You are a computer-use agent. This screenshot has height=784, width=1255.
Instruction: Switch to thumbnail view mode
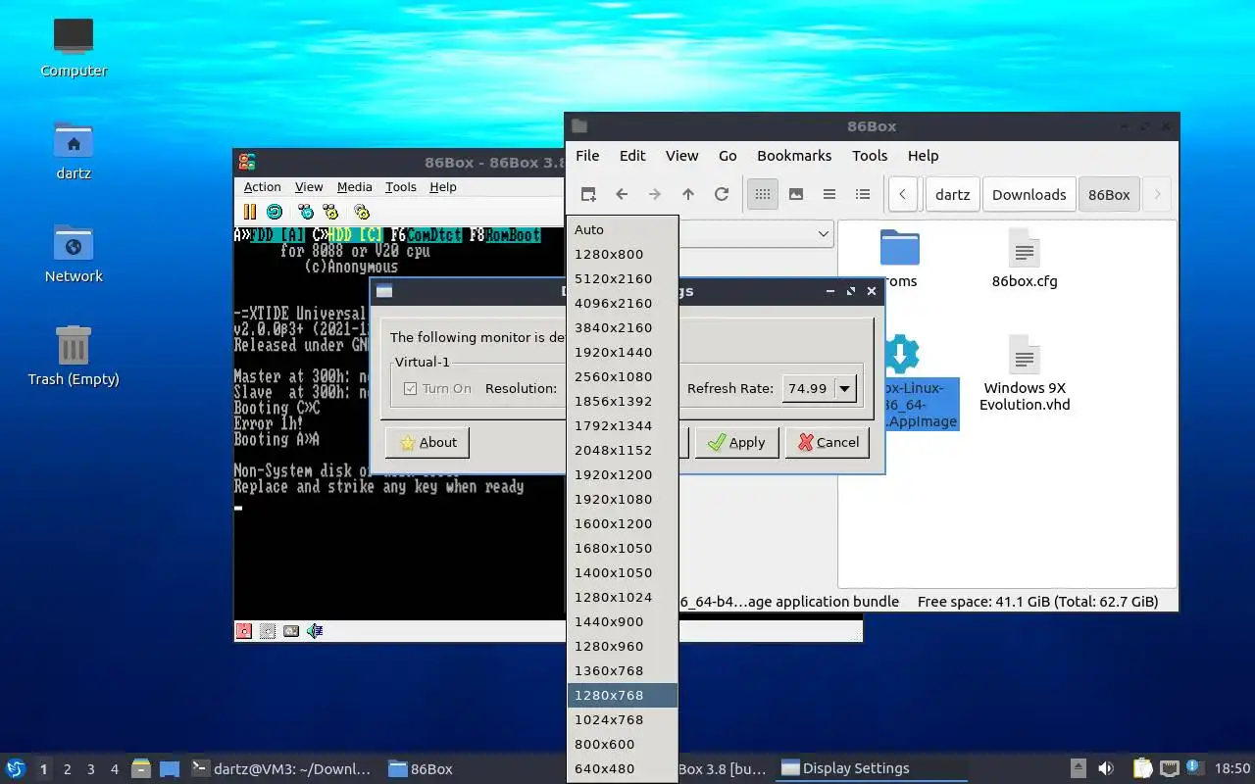coord(796,194)
